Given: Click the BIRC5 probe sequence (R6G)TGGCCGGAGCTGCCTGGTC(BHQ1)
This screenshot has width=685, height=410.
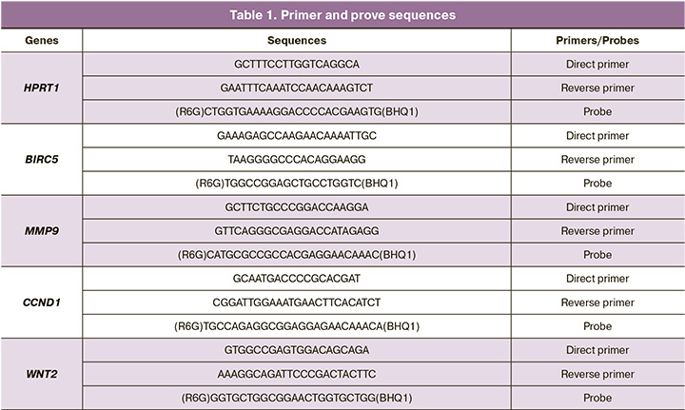Looking at the screenshot, I should (x=297, y=183).
